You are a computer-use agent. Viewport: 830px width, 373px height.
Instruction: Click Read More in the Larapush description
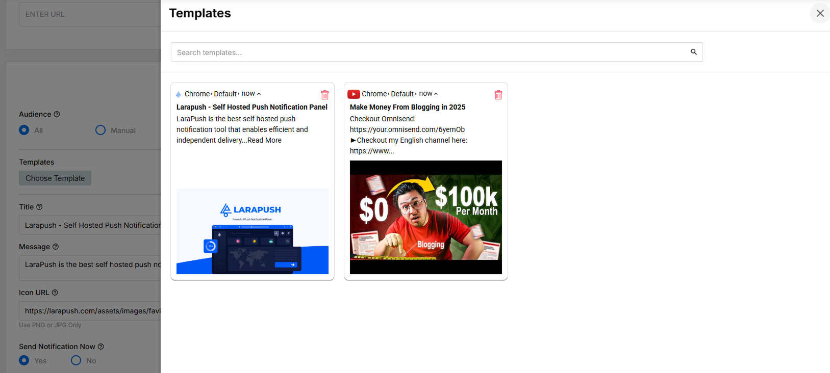[264, 140]
